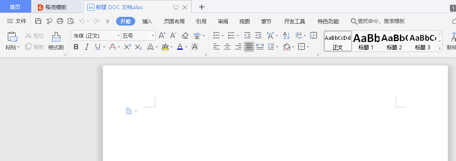
Task: Toggle Underline formatting
Action: pyautogui.click(x=98, y=47)
